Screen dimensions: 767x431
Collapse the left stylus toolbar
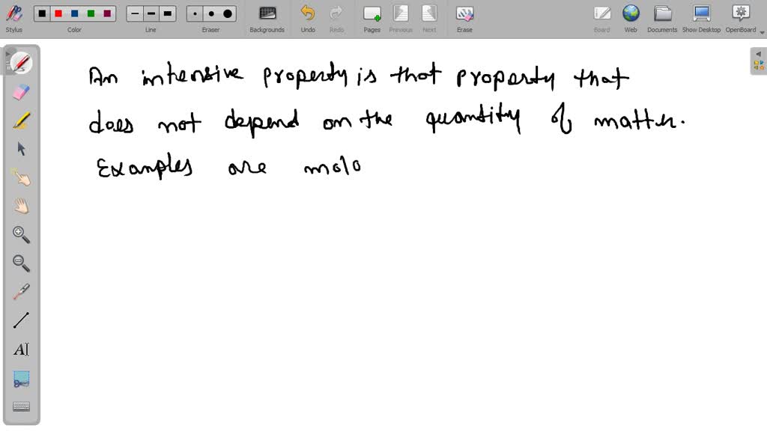7,53
